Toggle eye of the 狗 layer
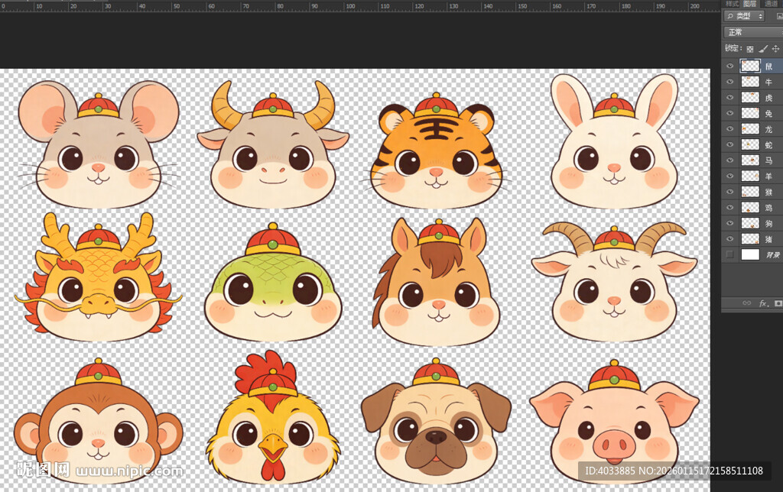The image size is (783, 492). 730,223
